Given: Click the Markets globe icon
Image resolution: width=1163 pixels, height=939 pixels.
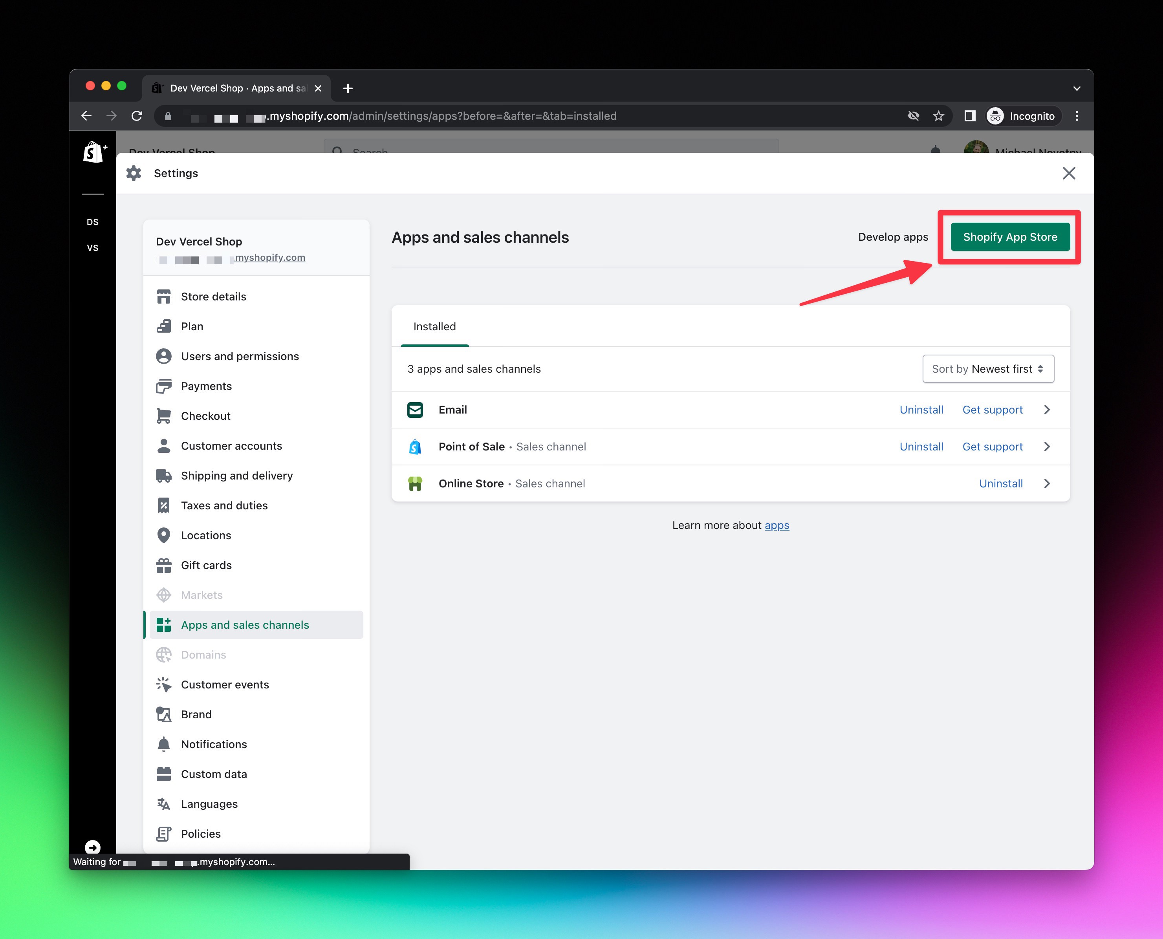Looking at the screenshot, I should [163, 595].
